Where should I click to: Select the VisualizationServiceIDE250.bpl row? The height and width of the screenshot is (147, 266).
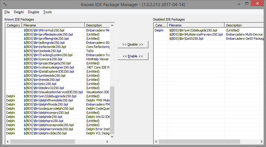58,92
